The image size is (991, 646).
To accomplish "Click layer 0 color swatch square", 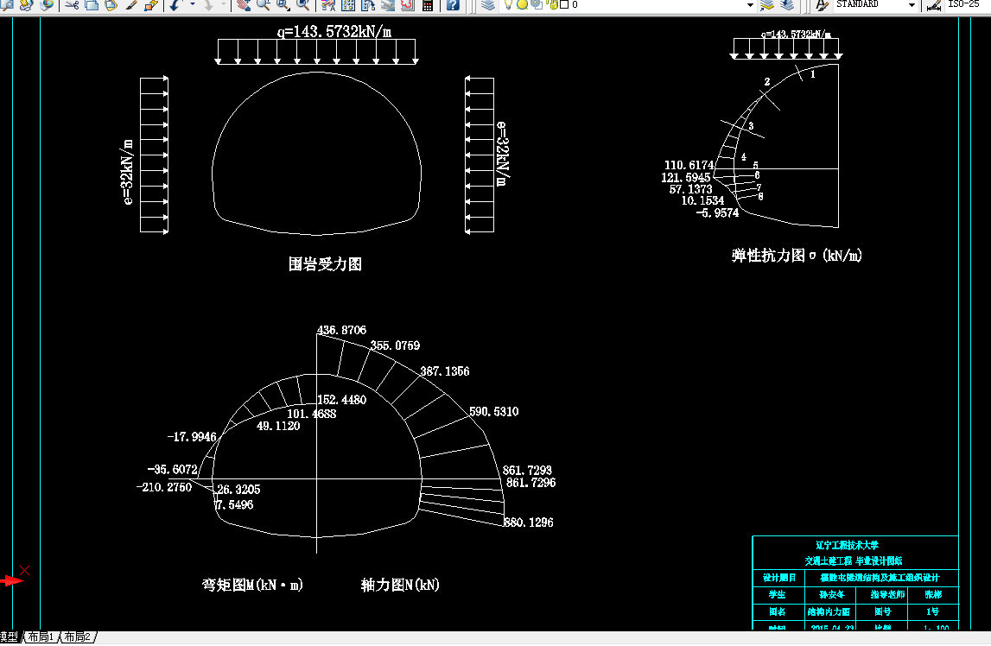I will 564,4.
